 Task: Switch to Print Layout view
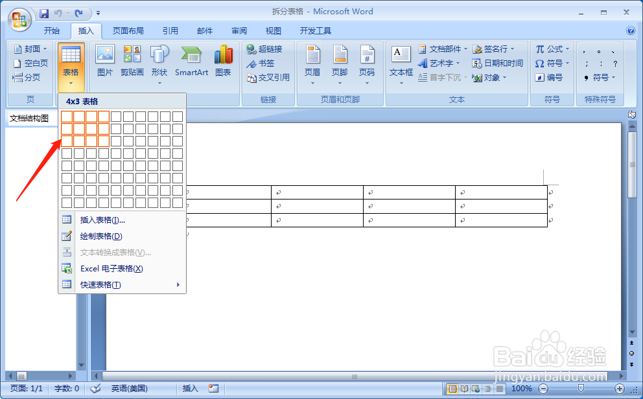[x=452, y=389]
